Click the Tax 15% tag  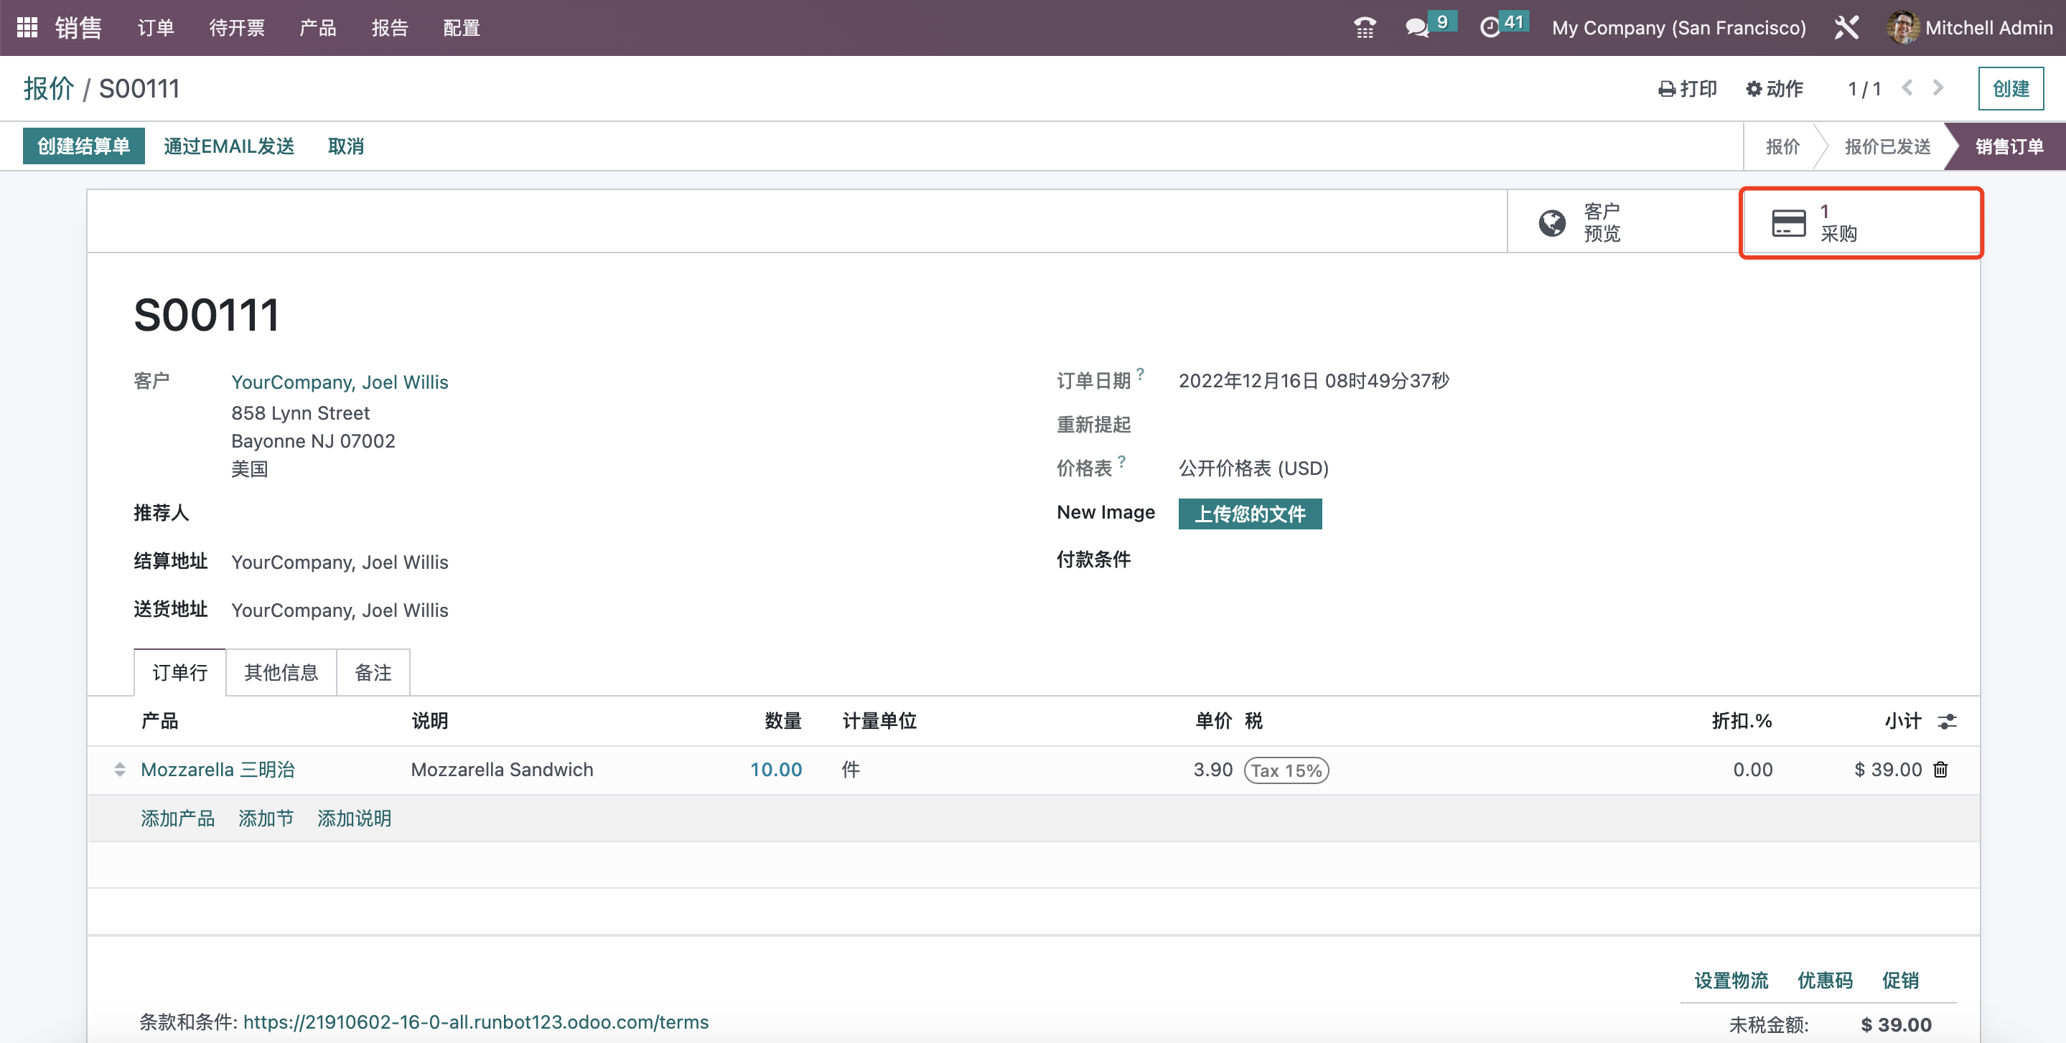pos(1286,770)
